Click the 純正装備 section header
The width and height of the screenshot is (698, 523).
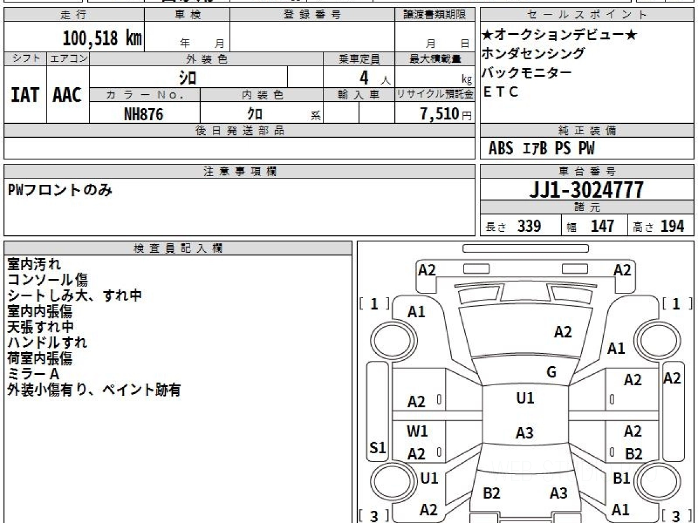point(587,131)
